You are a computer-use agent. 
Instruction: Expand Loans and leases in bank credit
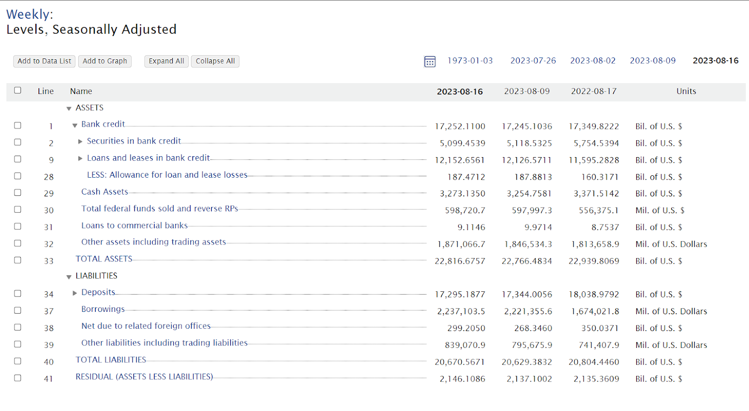80,159
